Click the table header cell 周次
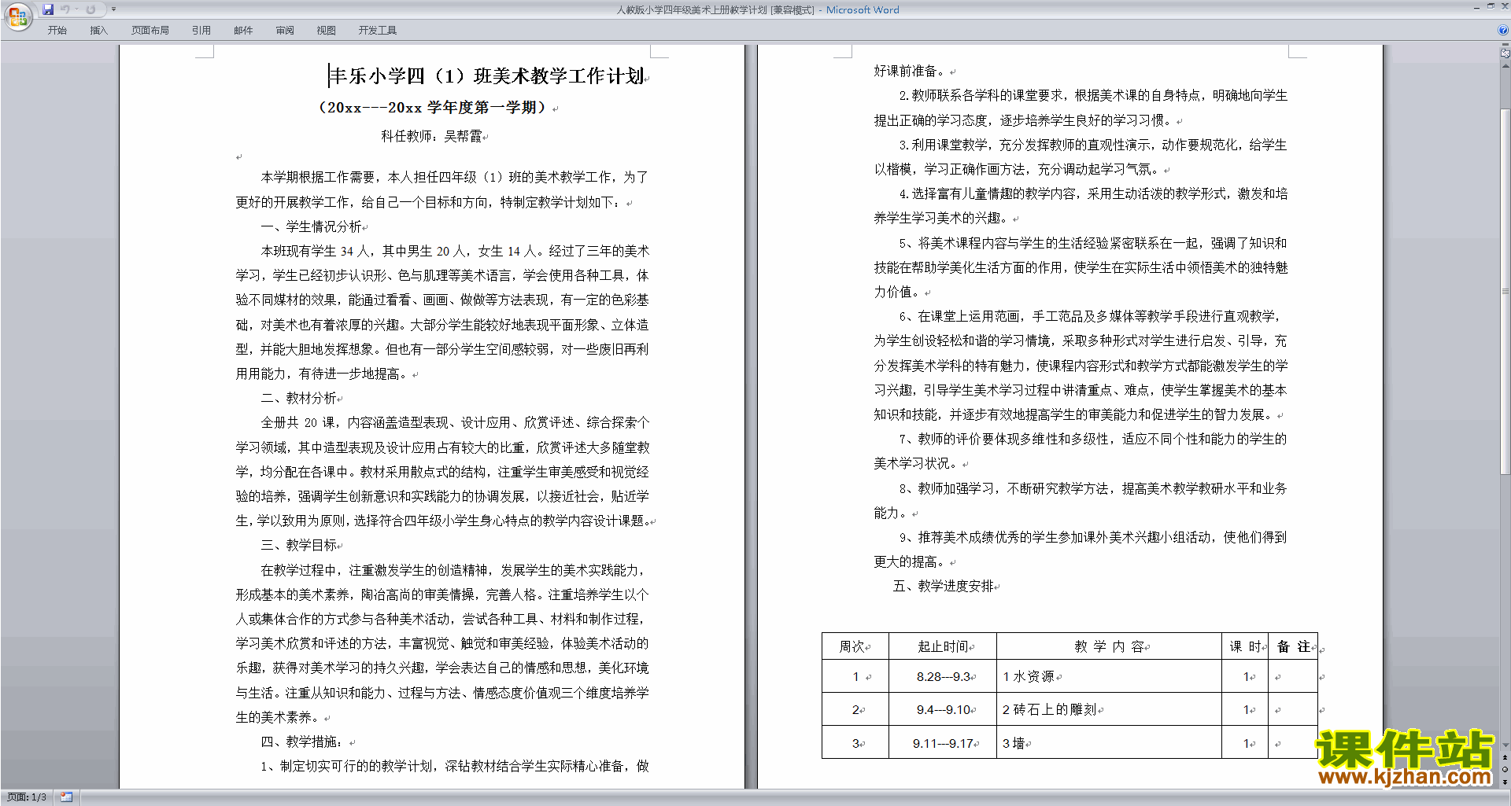1511x806 pixels. (855, 646)
